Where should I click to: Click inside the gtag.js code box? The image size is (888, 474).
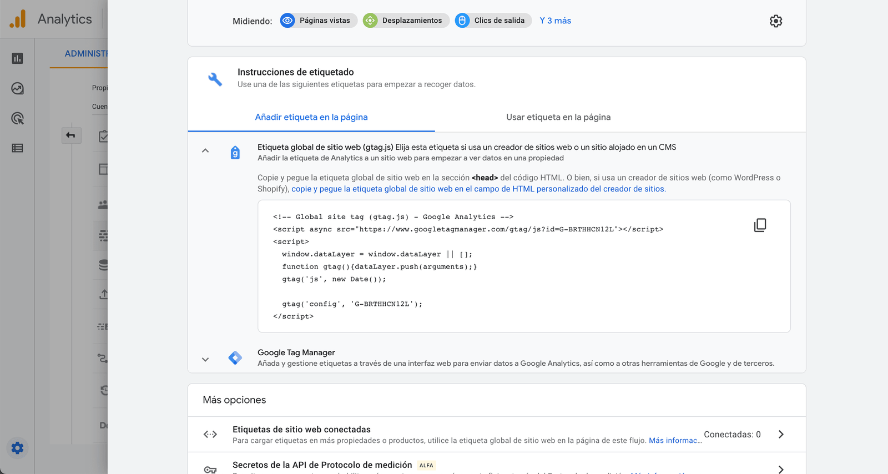(500, 266)
